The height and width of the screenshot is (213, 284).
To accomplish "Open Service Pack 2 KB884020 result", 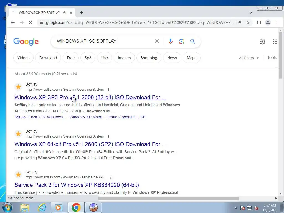I will tap(77, 185).
